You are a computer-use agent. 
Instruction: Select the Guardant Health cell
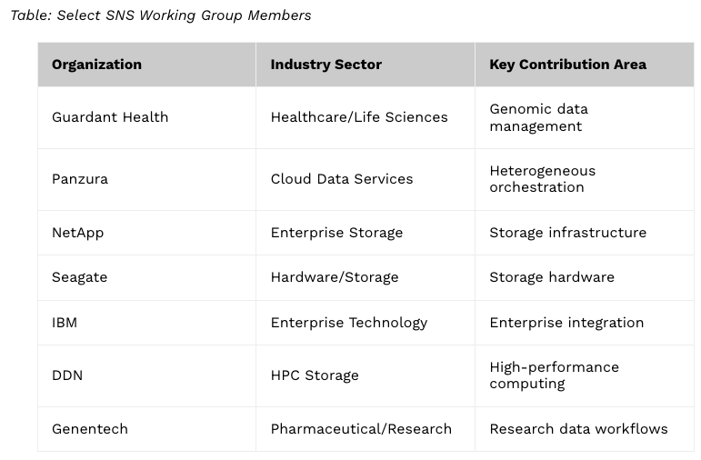[110, 117]
